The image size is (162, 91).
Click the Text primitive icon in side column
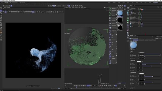[x=128, y=15]
